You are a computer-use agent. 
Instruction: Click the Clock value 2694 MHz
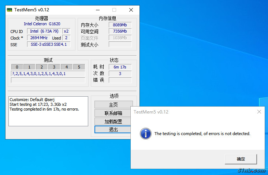tap(39, 38)
